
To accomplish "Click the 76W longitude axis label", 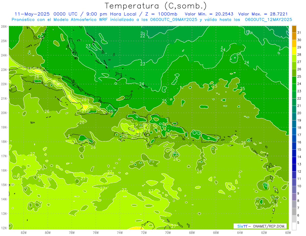I will 96,232.
